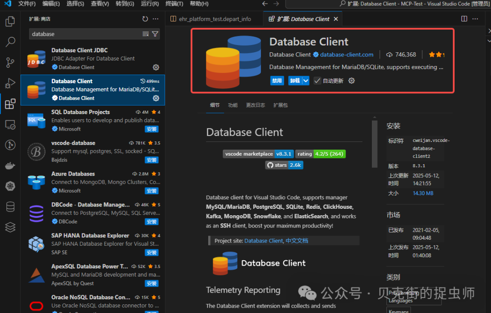The width and height of the screenshot is (491, 313).
Task: Open manage gear for selected Database Client
Action: pyautogui.click(x=156, y=98)
